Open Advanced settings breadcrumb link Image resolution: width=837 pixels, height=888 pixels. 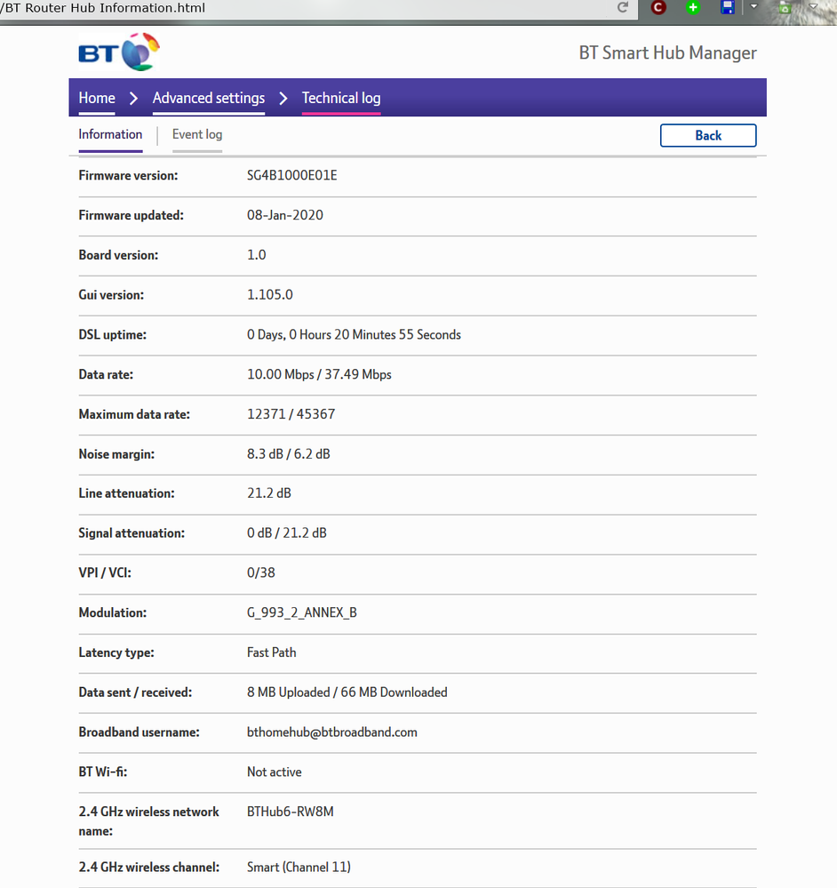208,98
